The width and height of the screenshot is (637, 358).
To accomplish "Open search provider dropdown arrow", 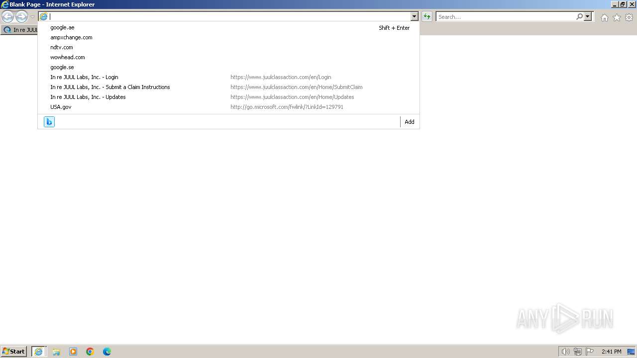I will pyautogui.click(x=588, y=16).
